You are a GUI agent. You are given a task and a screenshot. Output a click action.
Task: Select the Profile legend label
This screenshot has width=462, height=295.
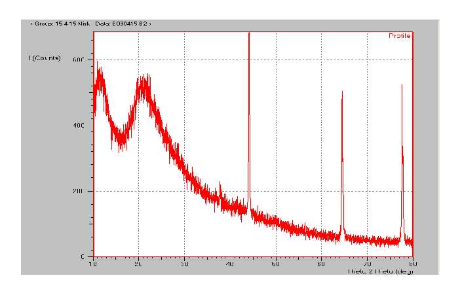(399, 36)
